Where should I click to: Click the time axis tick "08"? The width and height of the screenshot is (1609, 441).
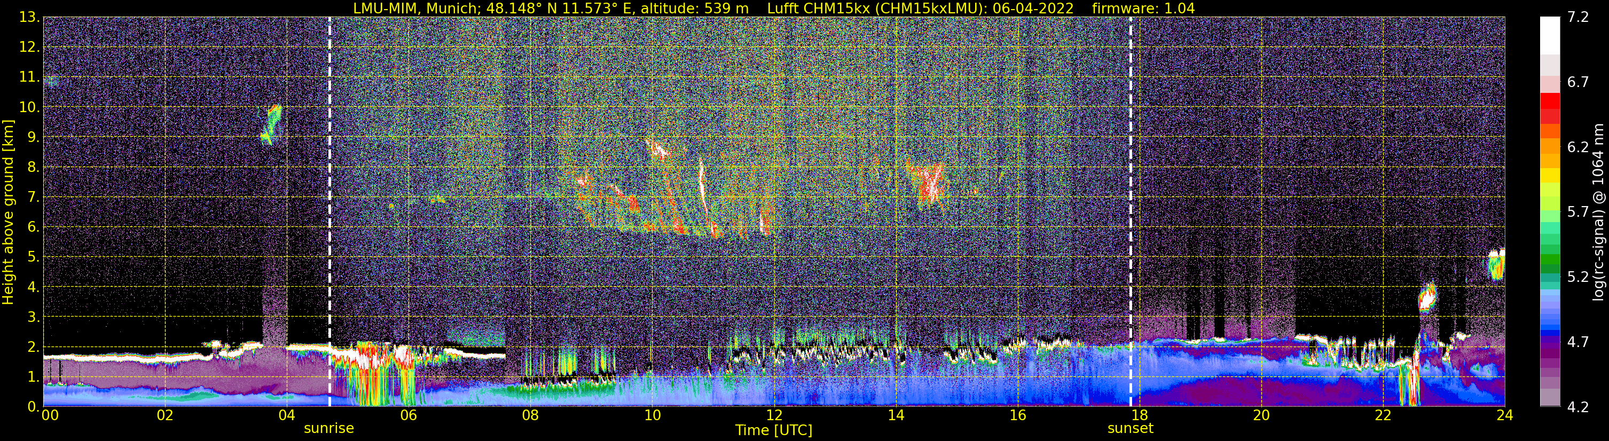530,416
